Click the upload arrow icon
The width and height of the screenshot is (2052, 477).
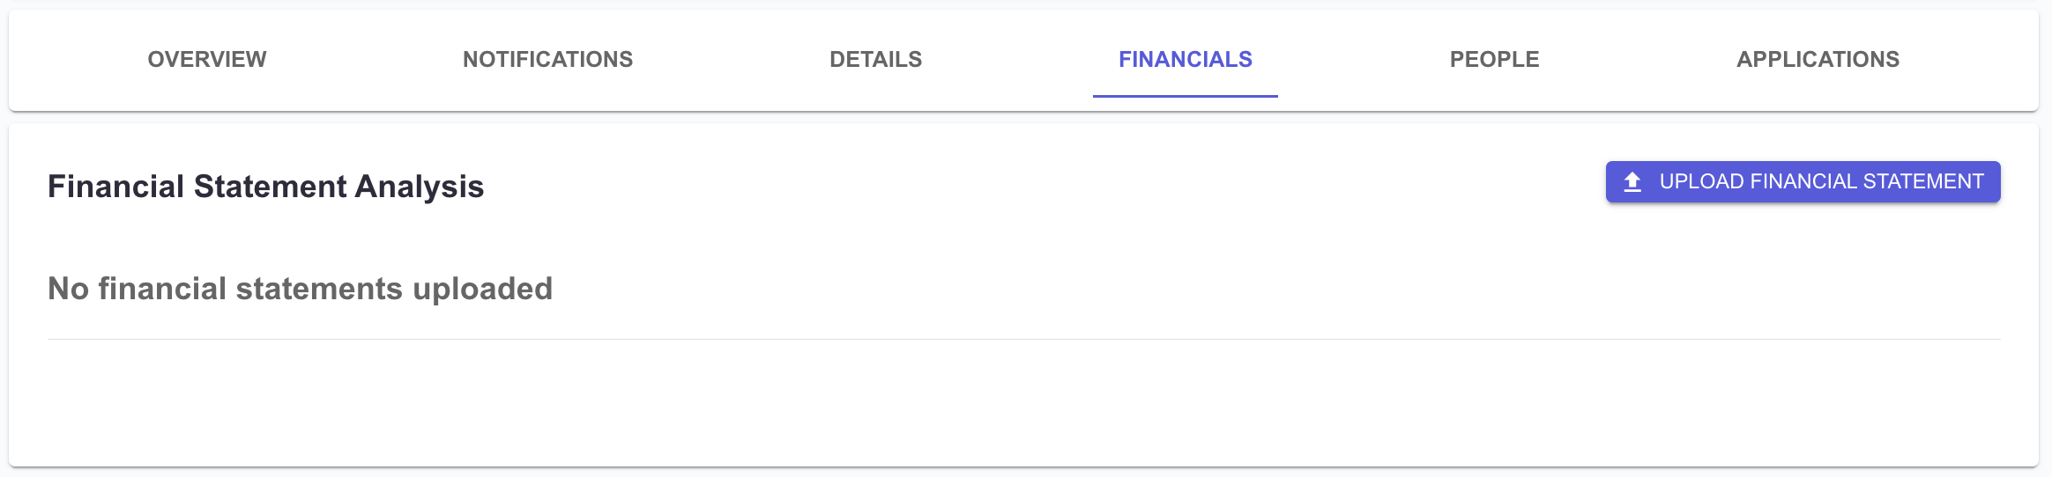pos(1632,182)
